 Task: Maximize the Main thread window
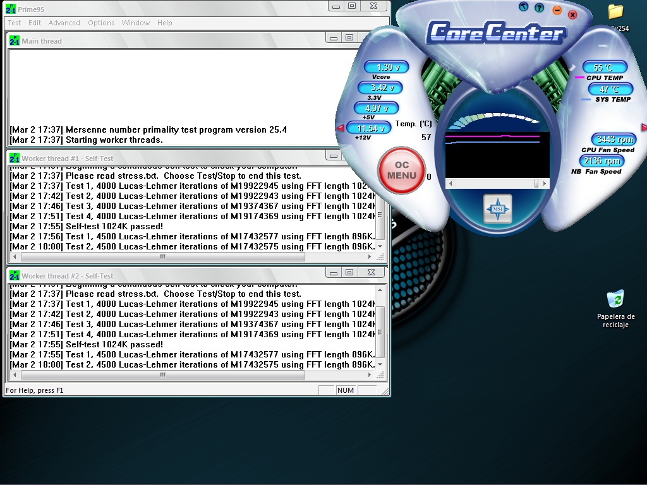click(x=349, y=38)
